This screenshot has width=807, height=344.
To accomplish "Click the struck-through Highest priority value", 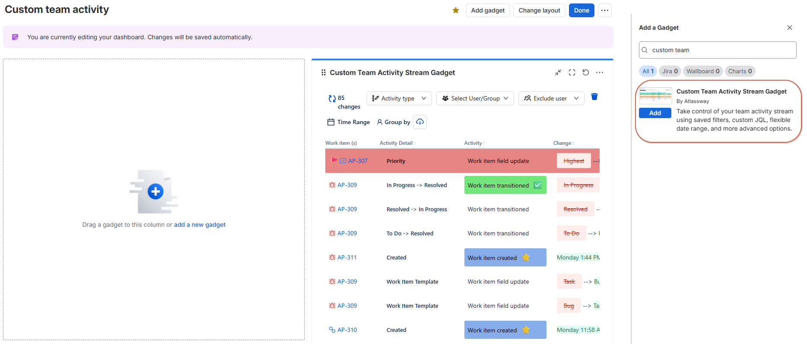I will [574, 161].
